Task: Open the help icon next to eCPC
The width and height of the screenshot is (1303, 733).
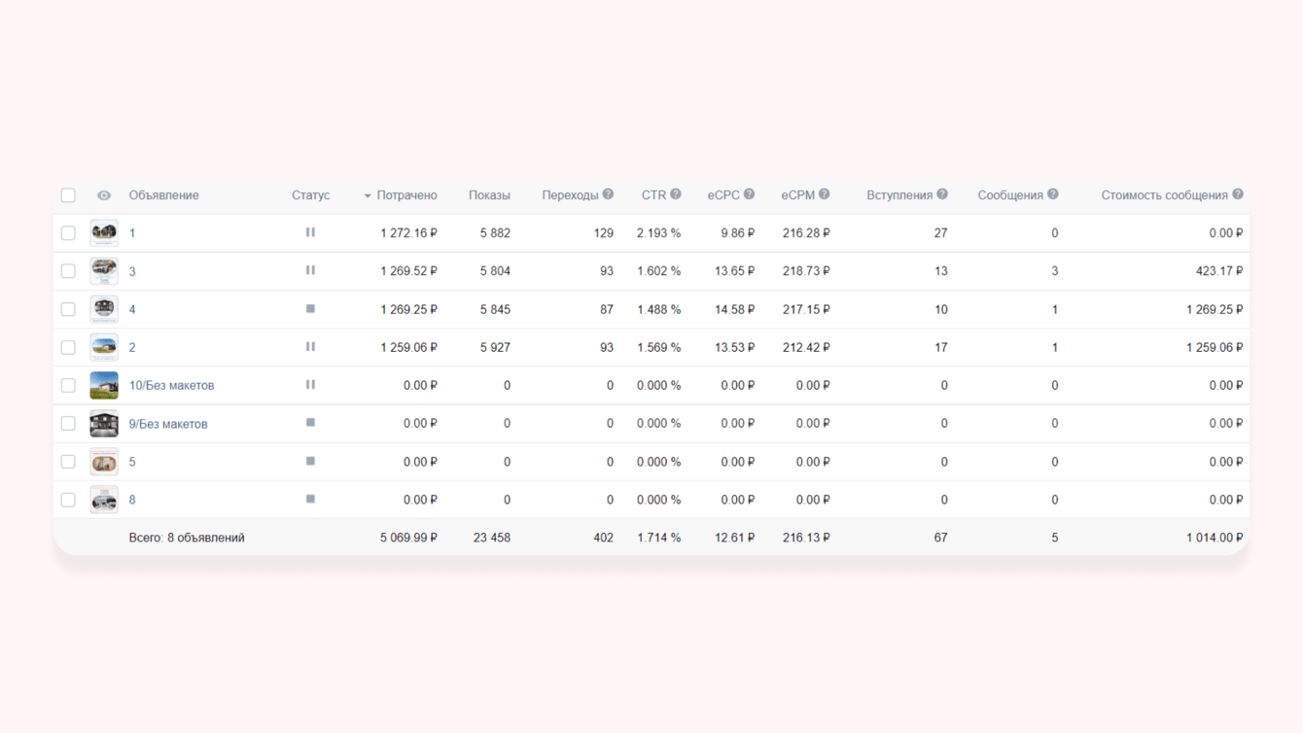Action: tap(750, 194)
